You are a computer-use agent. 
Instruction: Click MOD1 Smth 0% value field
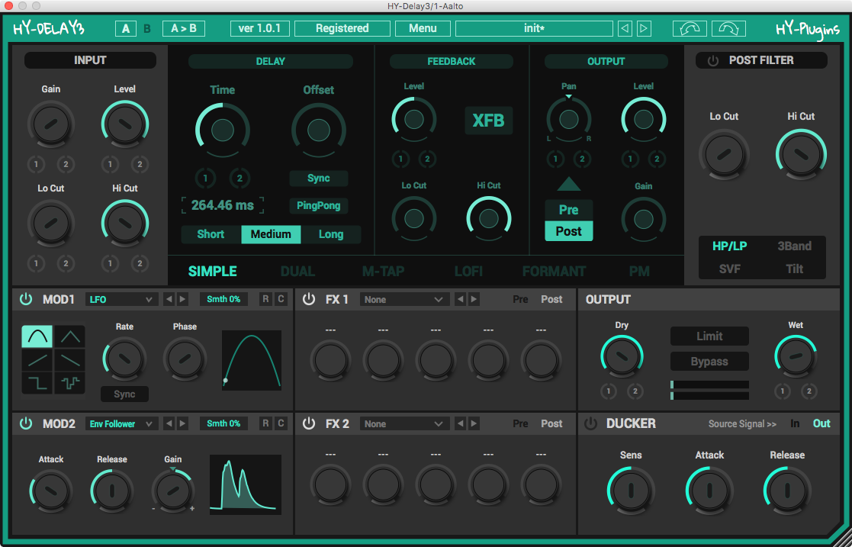[223, 299]
